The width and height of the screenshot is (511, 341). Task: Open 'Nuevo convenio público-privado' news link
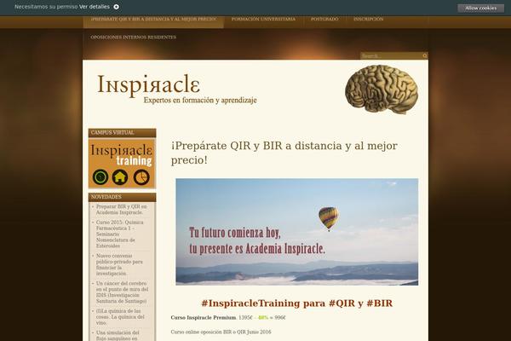(x=119, y=264)
